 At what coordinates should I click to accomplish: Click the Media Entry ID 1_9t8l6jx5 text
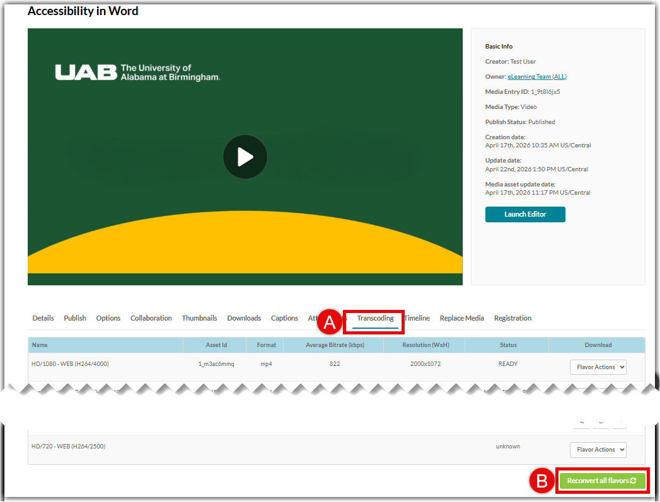tap(523, 92)
